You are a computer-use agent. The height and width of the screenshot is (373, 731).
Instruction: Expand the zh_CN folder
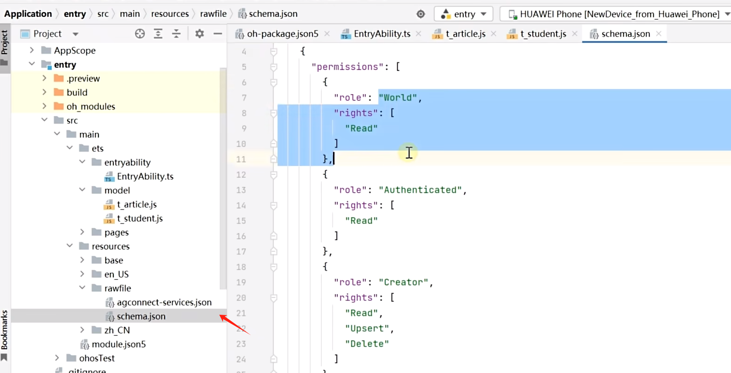pos(82,330)
